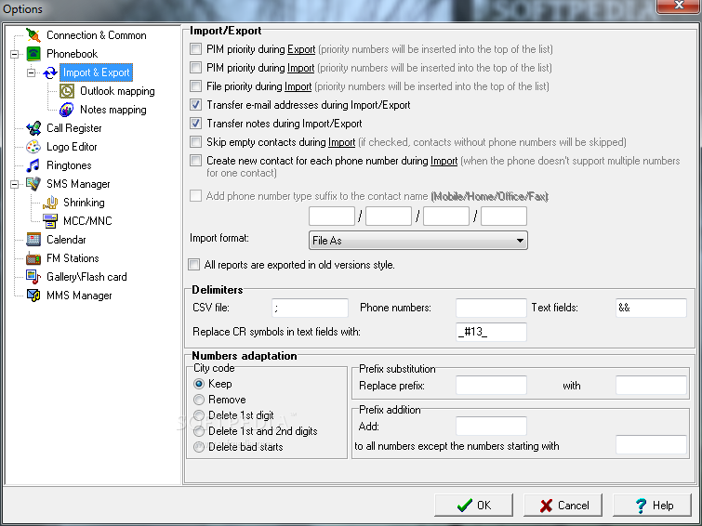Open Ringtones options

[69, 165]
